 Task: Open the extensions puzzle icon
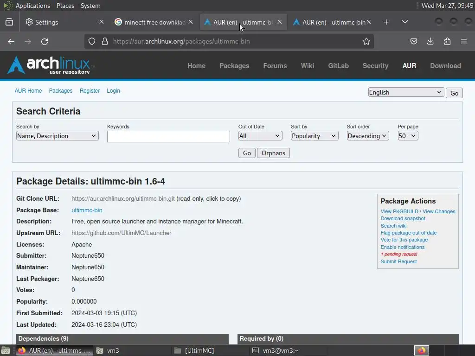point(447,41)
